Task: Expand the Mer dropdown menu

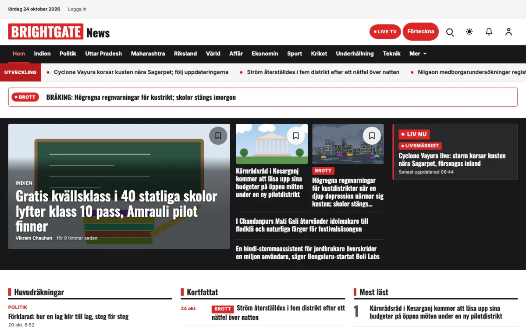Action: tap(418, 54)
